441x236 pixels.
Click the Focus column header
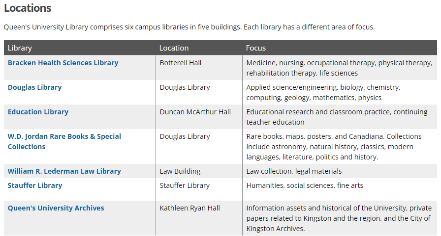click(256, 48)
